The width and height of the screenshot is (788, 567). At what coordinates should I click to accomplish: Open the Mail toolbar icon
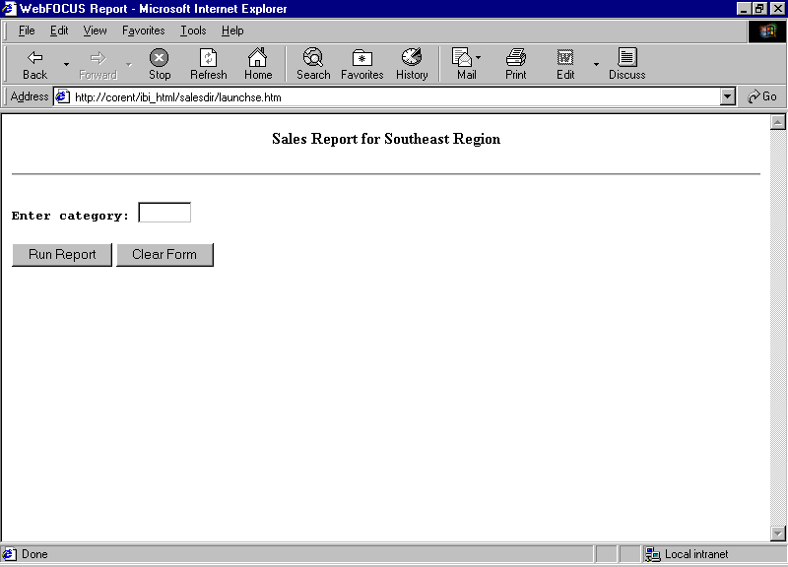(x=462, y=64)
